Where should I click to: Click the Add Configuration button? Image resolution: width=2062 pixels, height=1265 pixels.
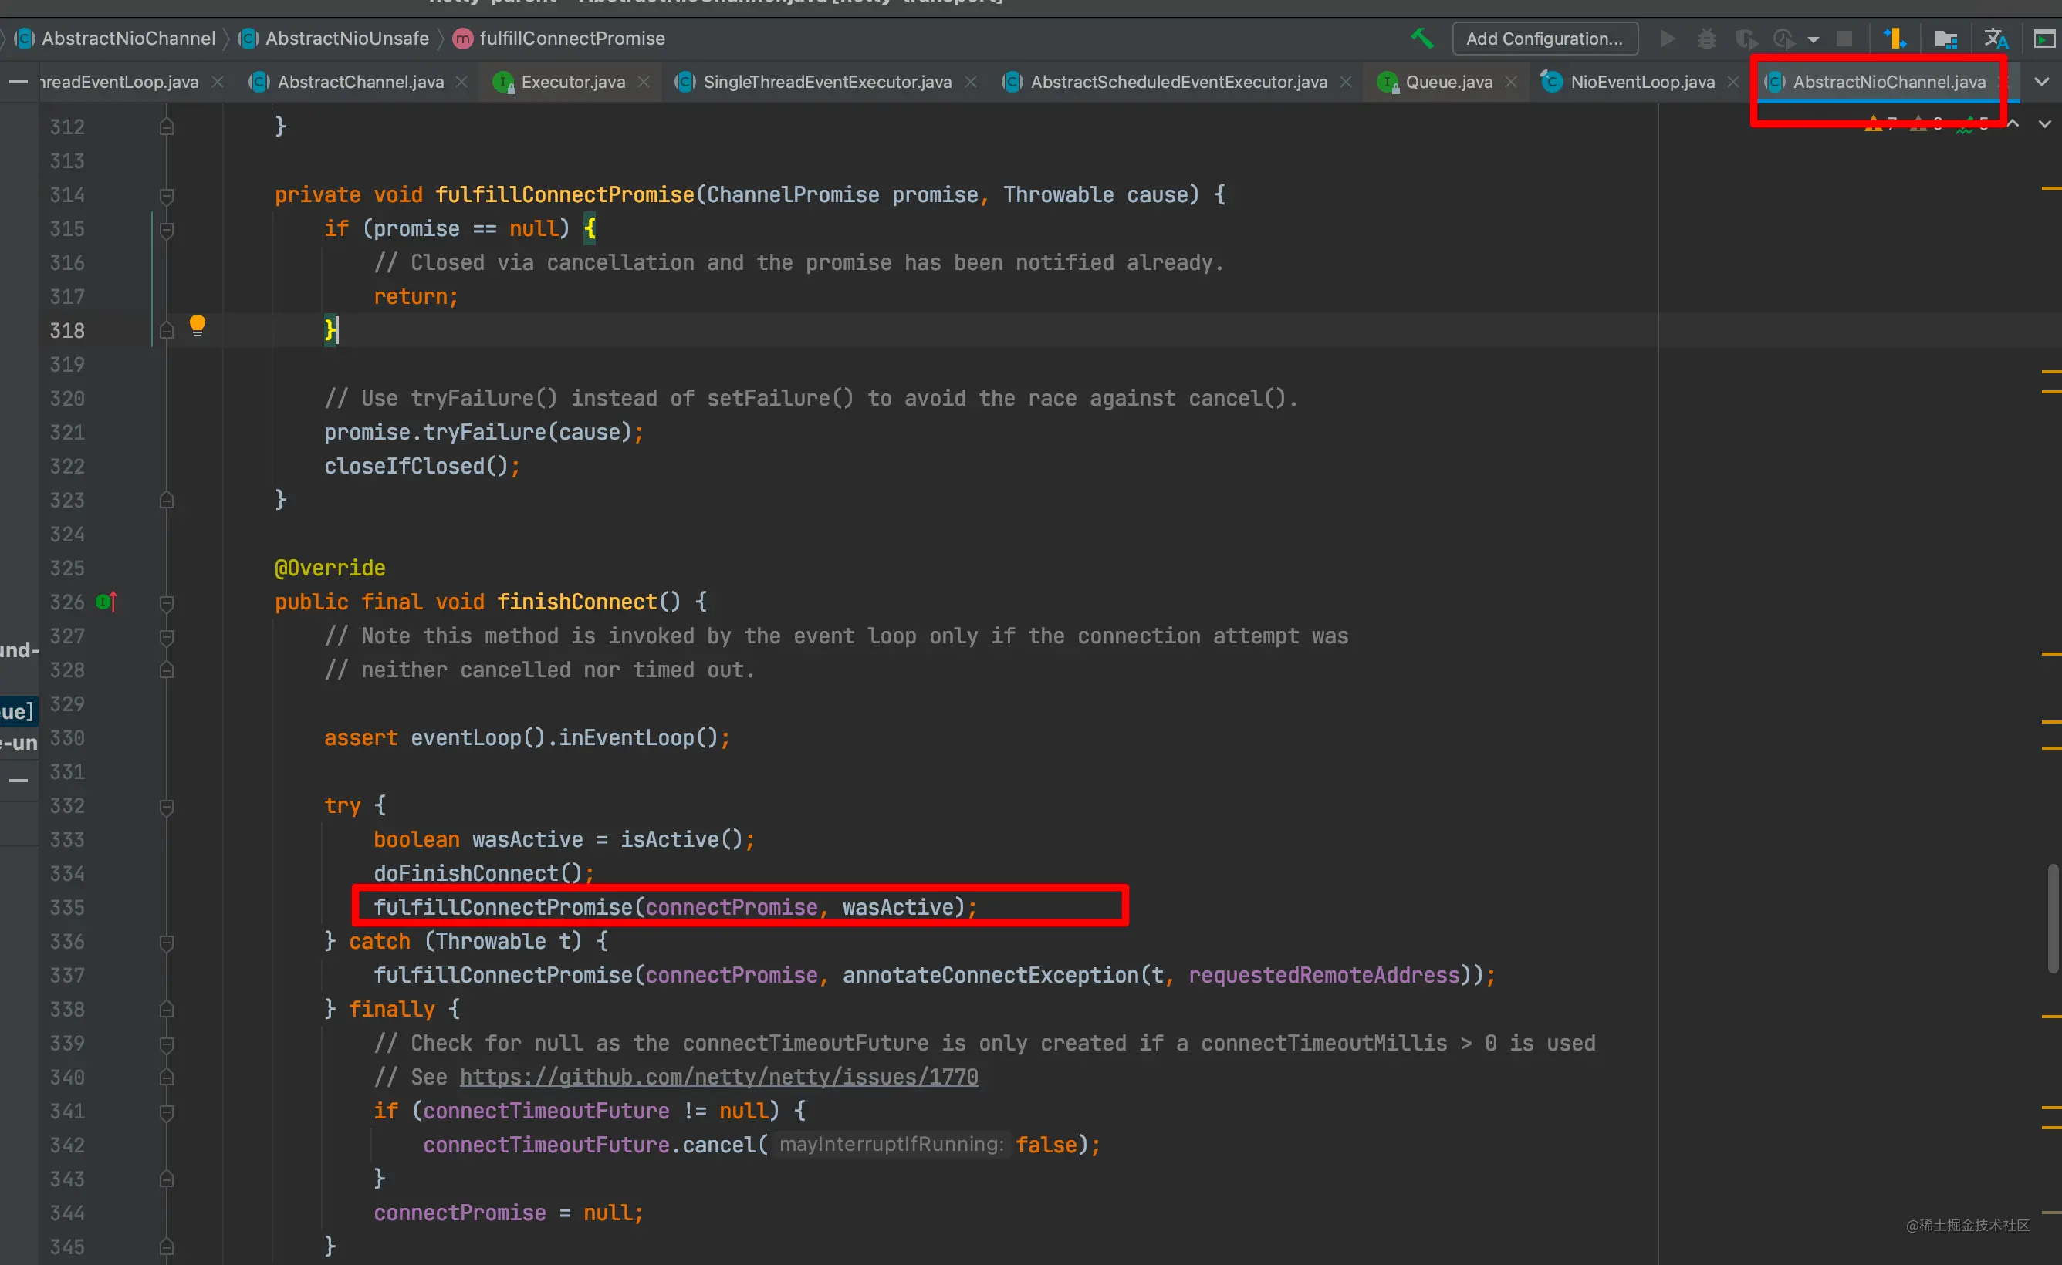(x=1544, y=39)
